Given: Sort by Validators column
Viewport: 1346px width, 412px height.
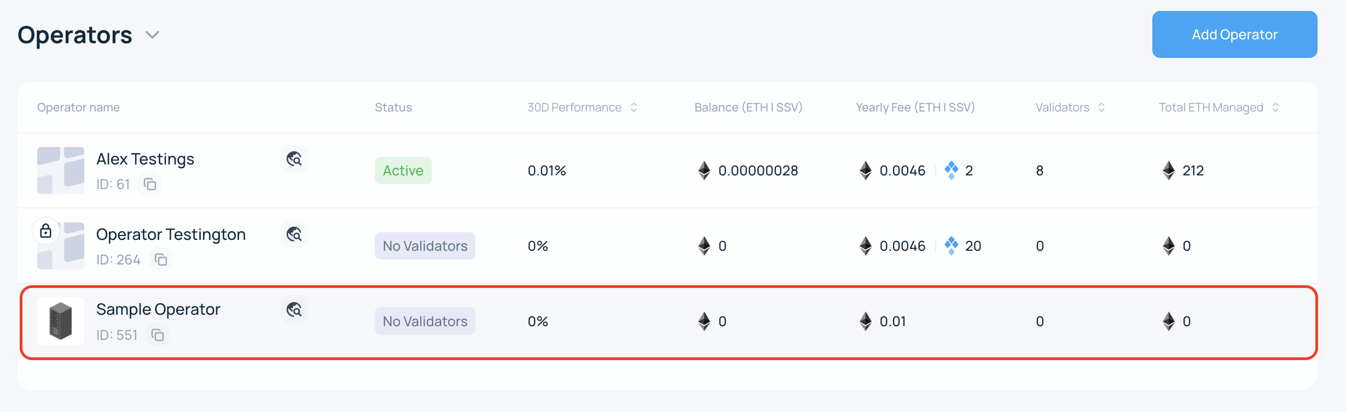Looking at the screenshot, I should [1101, 108].
